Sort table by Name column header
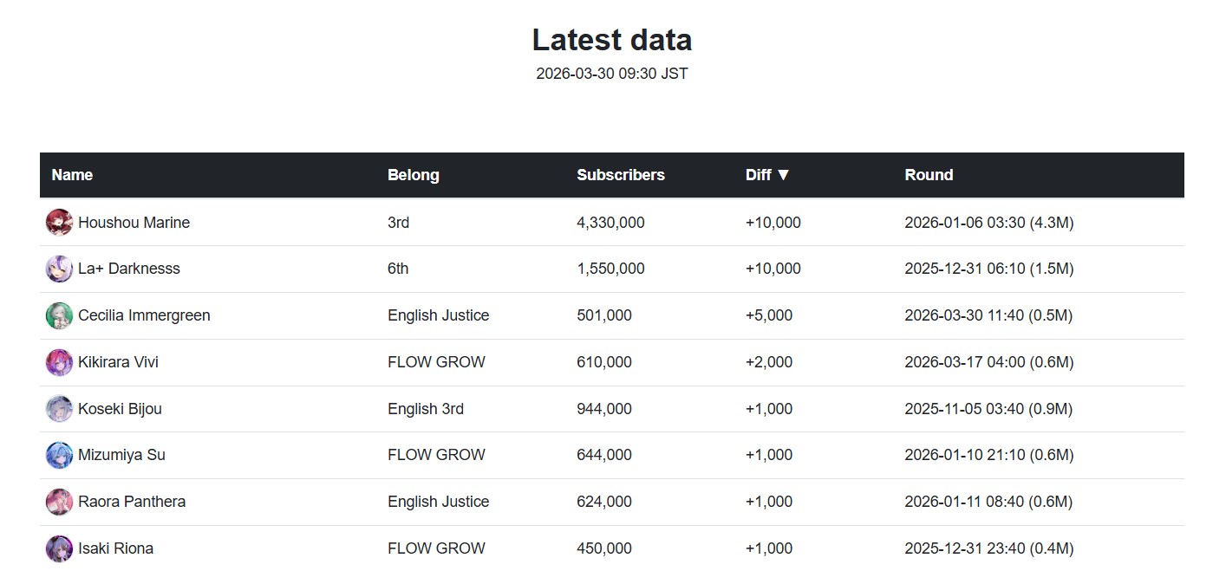The image size is (1226, 571). [x=72, y=175]
